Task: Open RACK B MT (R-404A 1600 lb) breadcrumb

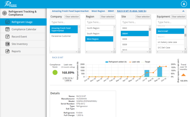Action: tap(132, 11)
